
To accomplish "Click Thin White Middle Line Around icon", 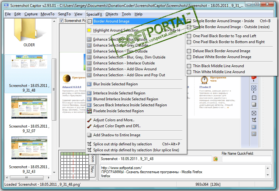I will pos(189,72).
